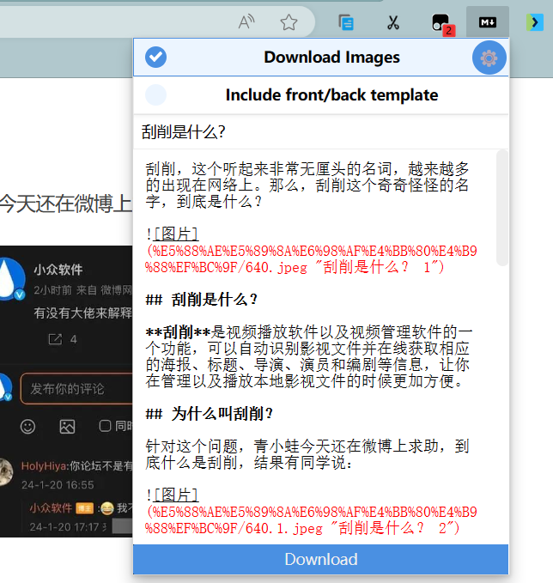Open settings via the gear icon
553x583 pixels.
click(x=489, y=58)
